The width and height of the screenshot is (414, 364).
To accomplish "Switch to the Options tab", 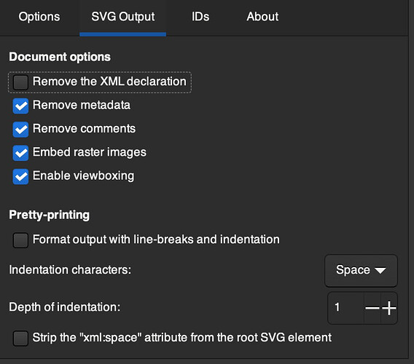I will [39, 17].
